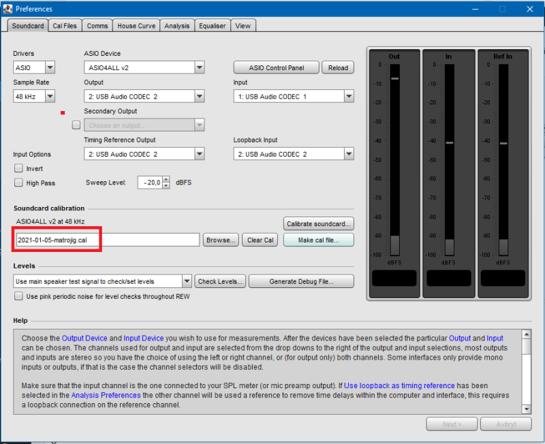Open the Input Device help link
The width and height of the screenshot is (545, 444).
coord(143,338)
